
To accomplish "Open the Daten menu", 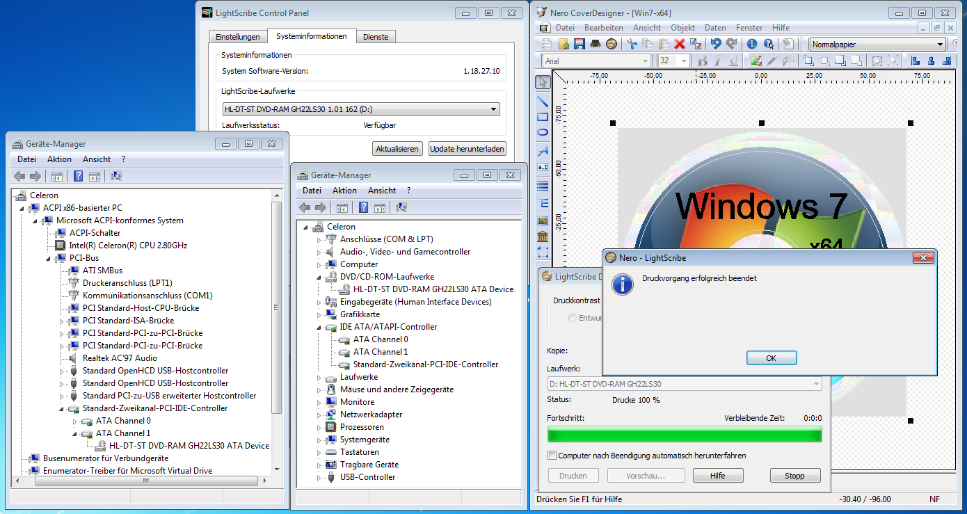I will coord(715,28).
